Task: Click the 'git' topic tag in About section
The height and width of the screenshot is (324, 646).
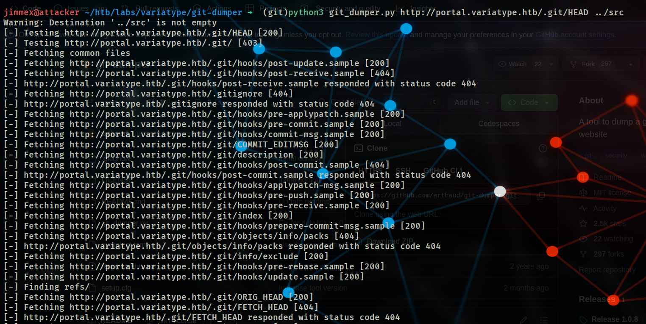Action: pos(588,155)
